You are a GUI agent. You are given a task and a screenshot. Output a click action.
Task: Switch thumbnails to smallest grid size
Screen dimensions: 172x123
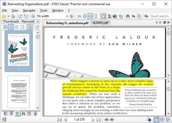pos(5,27)
